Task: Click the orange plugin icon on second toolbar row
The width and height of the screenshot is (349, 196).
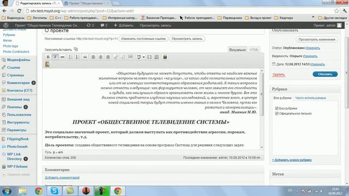Action: 47,64
